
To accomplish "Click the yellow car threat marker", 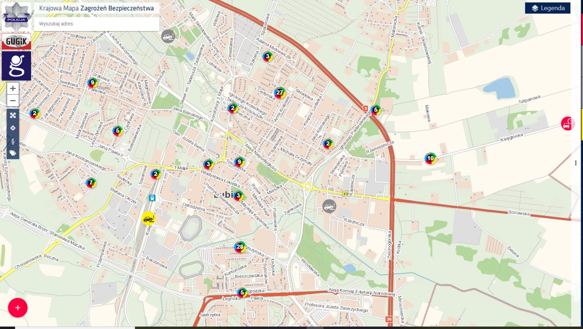I will 149,218.
